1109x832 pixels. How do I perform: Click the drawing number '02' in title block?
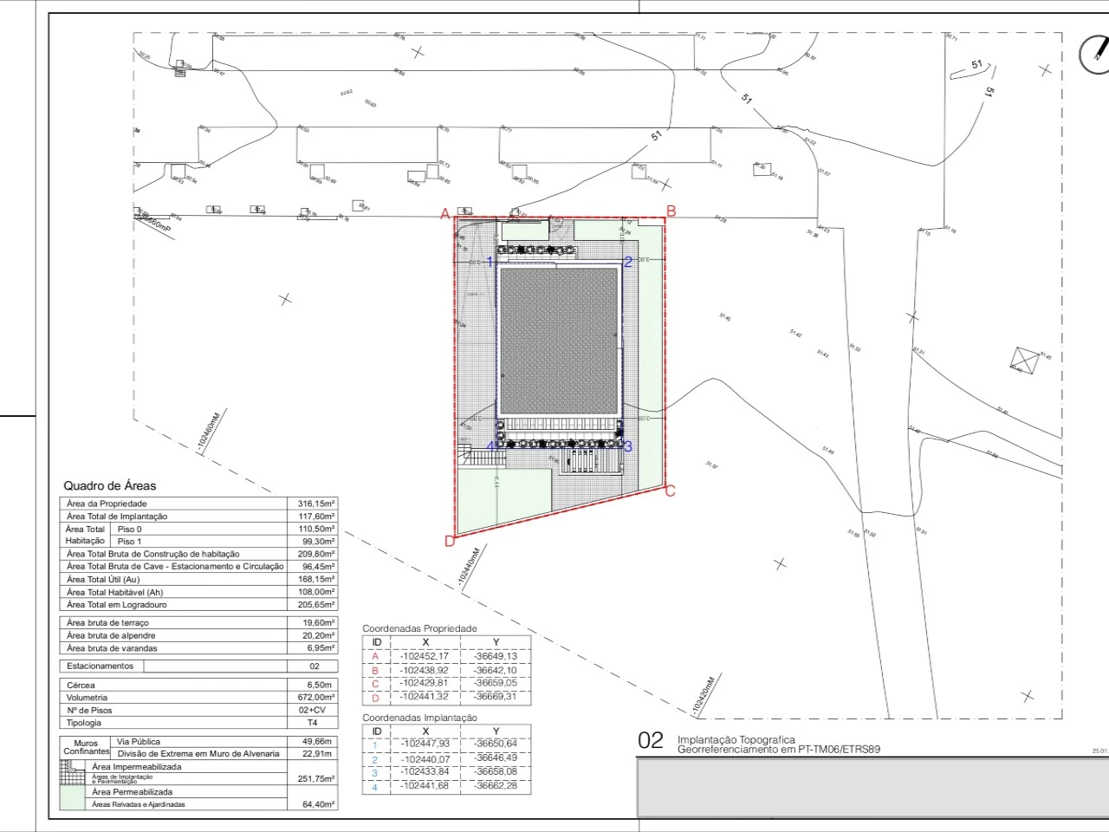(x=651, y=741)
